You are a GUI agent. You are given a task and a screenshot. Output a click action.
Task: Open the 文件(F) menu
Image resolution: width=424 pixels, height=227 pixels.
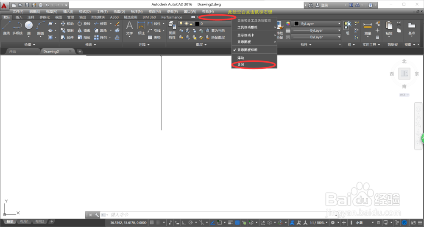(x=18, y=11)
